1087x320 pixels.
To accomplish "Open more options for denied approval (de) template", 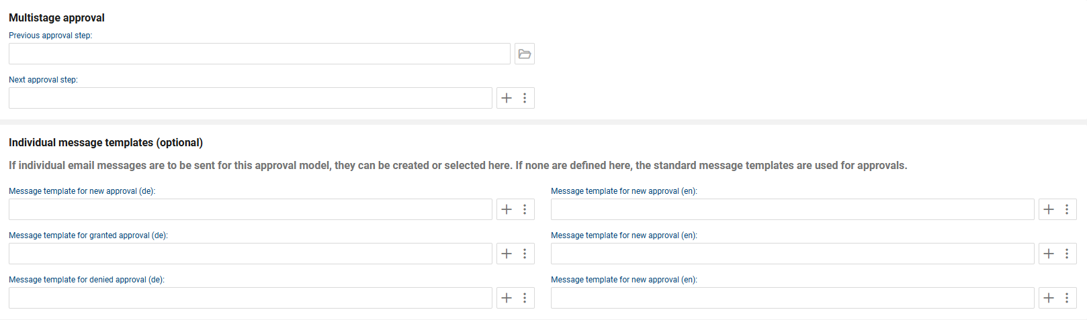I will click(x=525, y=298).
